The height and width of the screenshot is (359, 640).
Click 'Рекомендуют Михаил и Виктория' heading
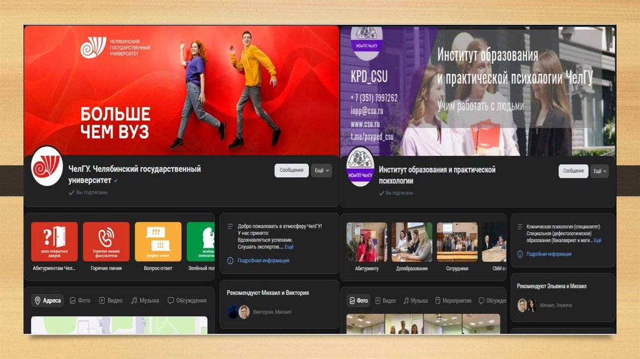(267, 293)
